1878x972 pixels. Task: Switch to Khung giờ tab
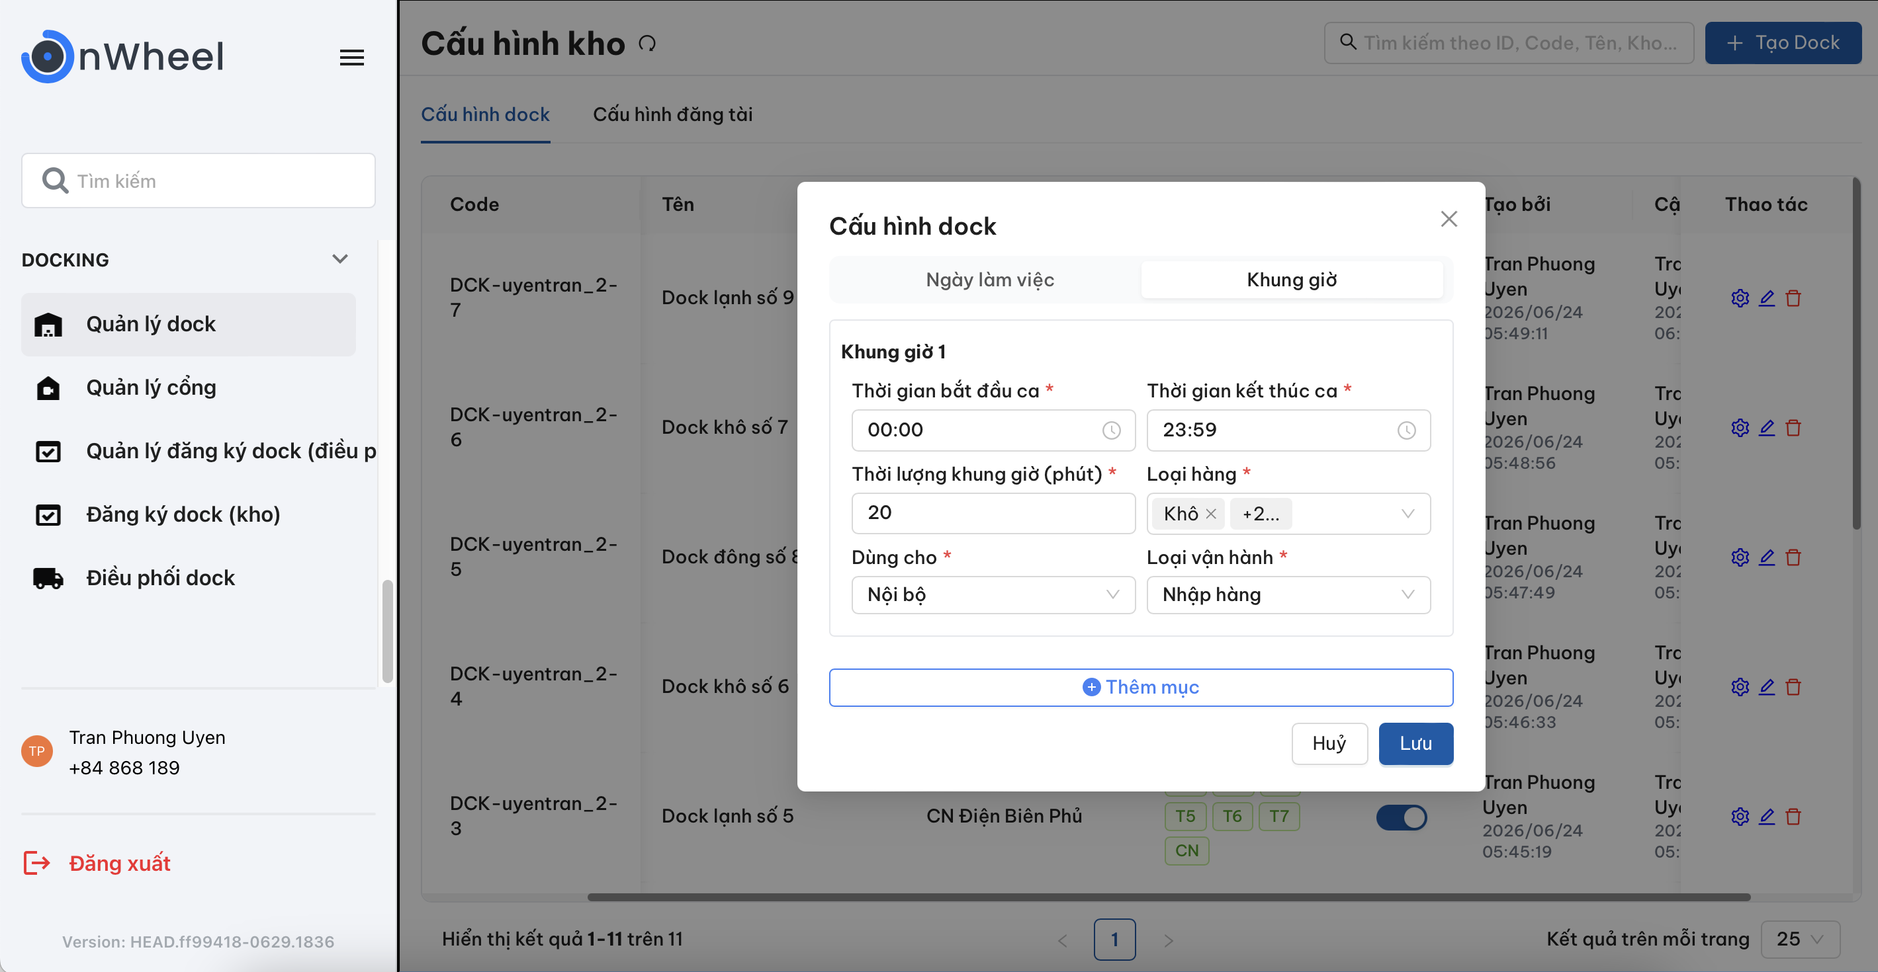[1292, 280]
